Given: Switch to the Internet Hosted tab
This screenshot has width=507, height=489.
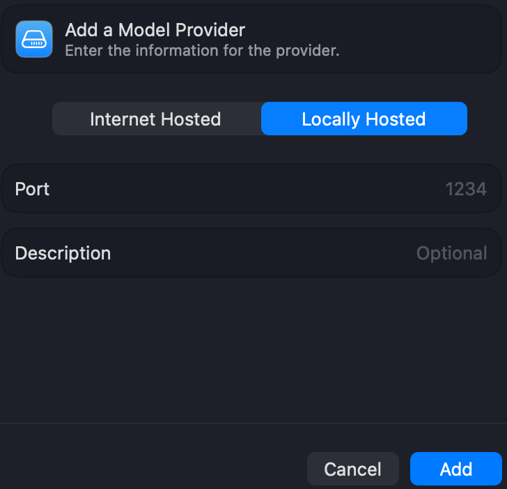Looking at the screenshot, I should [x=155, y=119].
